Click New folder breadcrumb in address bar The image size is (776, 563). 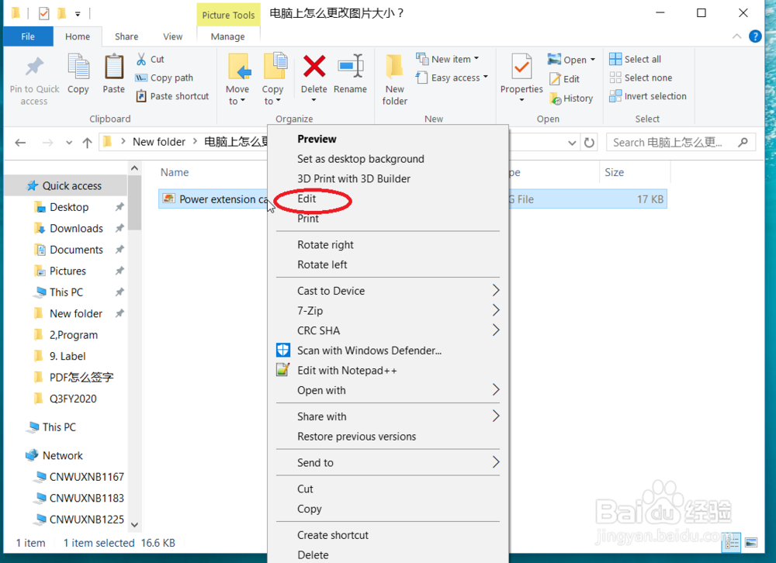coord(159,142)
